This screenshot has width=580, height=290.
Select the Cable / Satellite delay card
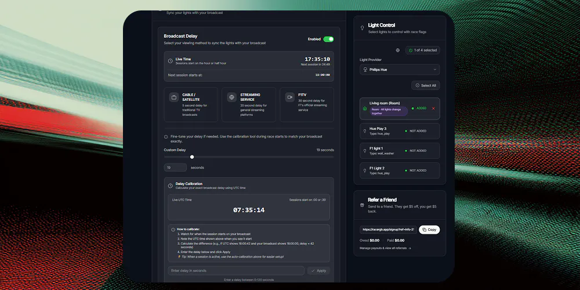pyautogui.click(x=191, y=104)
